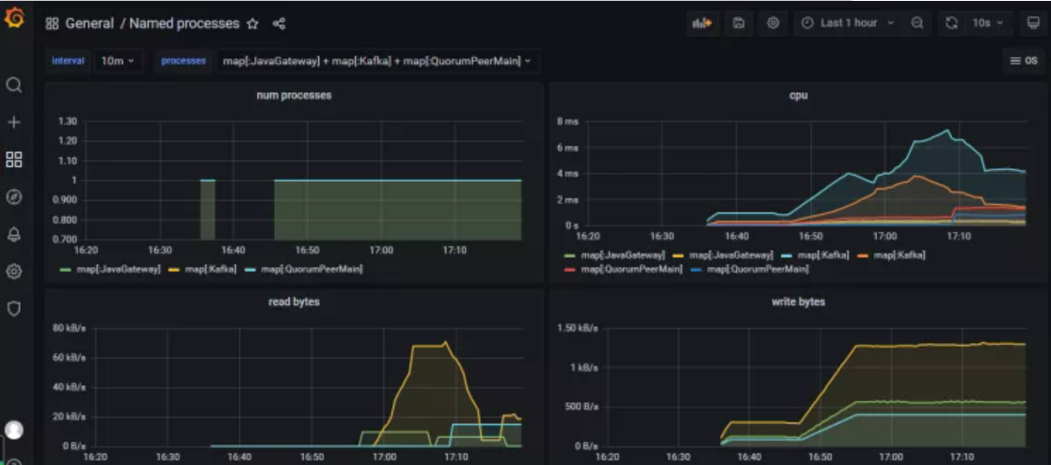Cycle view mode with monitor icon
Viewport: 1051px width, 465px height.
(1033, 23)
